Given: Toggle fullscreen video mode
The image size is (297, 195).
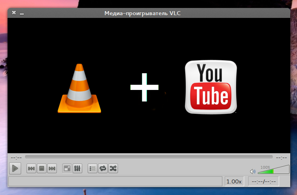Looking at the screenshot, I should (67, 169).
